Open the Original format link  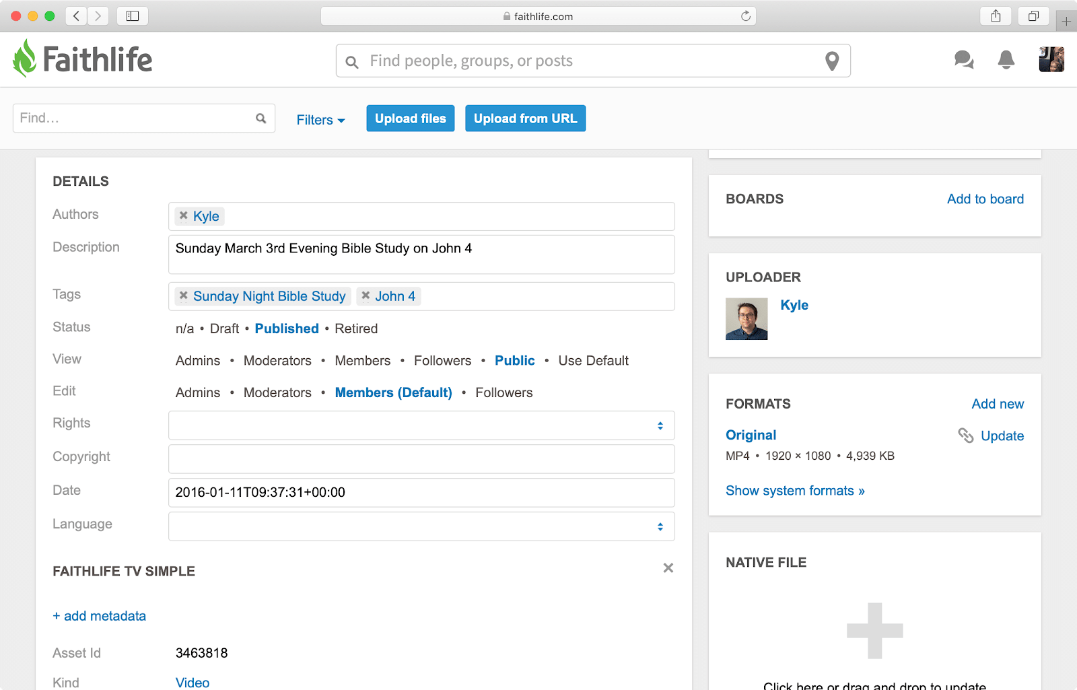click(x=751, y=435)
